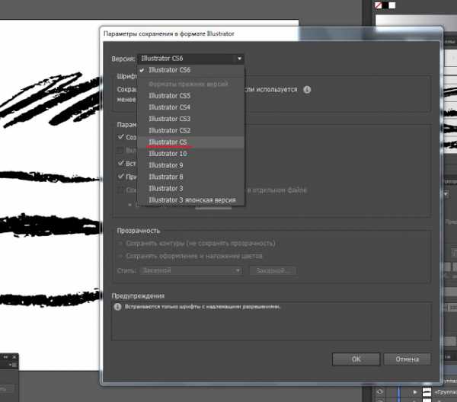457x402 pixels.
Task: Select 'Сохранить контуры (не сохранять прозрачность)' radio
Action: 120,243
